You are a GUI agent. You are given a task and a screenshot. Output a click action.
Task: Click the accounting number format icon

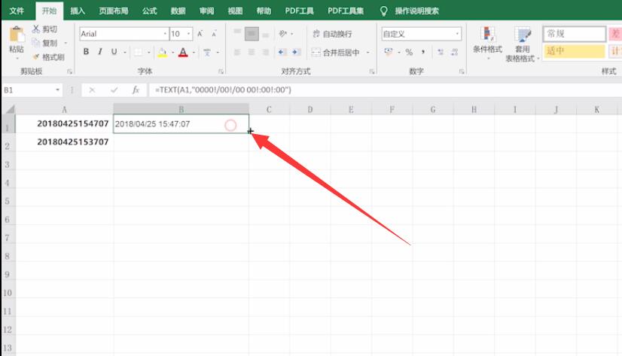pyautogui.click(x=388, y=52)
